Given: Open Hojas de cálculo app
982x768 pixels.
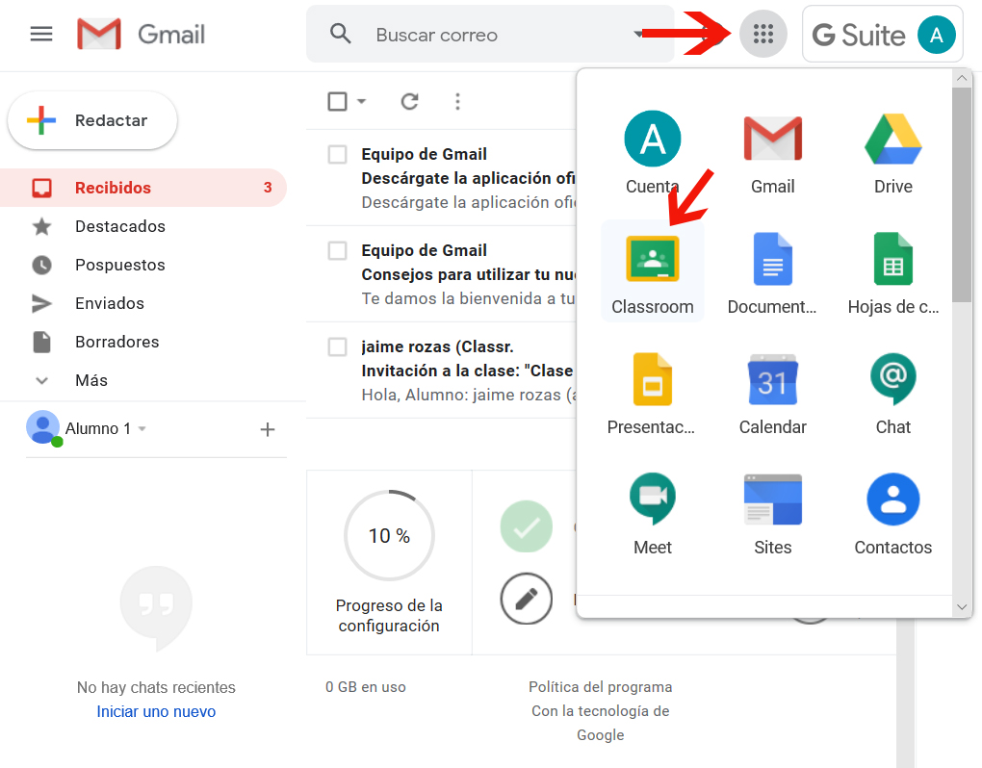Looking at the screenshot, I should 893,272.
